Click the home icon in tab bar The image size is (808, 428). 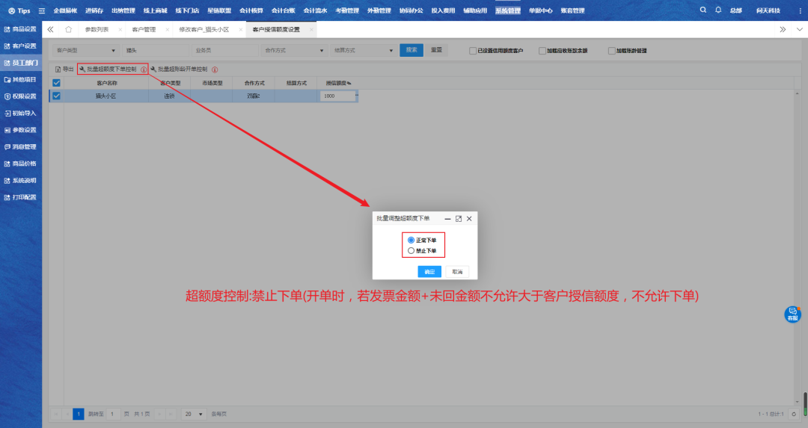point(69,29)
